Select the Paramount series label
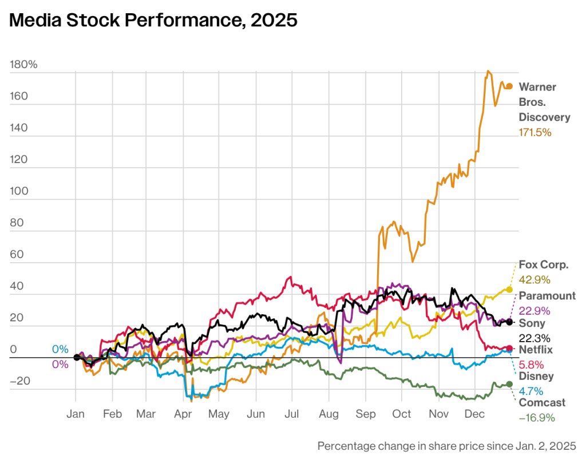This screenshot has height=463, width=586. click(547, 295)
